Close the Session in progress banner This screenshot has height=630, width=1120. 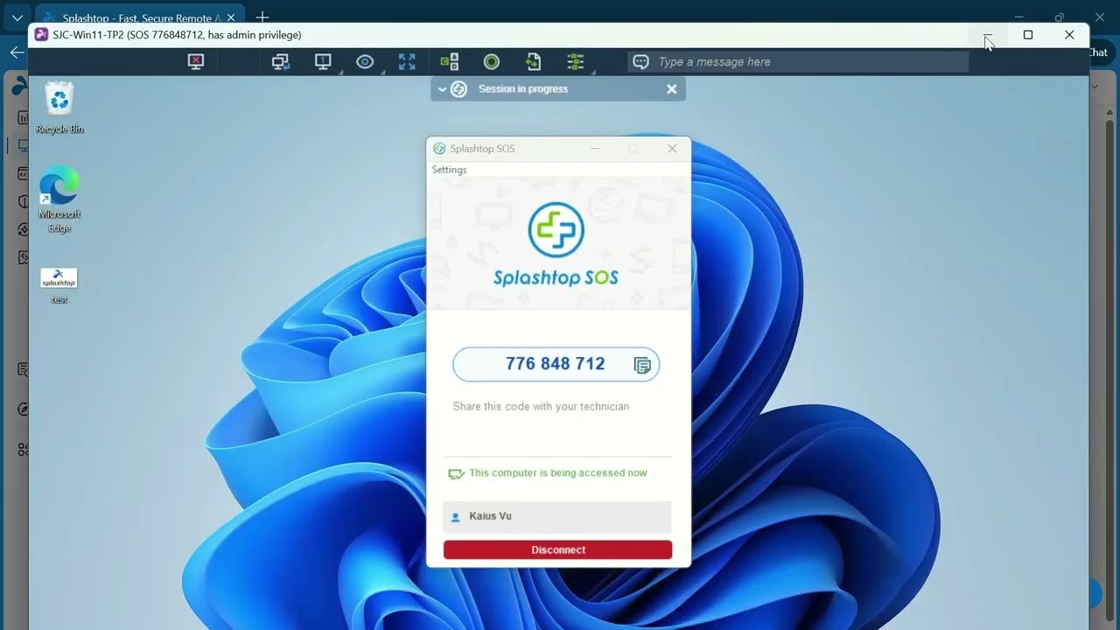[x=671, y=89]
